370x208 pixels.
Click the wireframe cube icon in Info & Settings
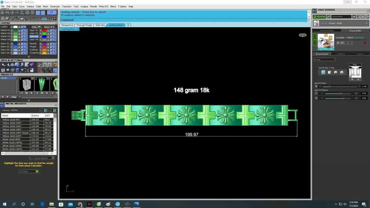[13, 70]
